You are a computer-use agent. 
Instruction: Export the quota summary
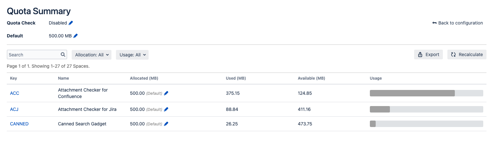428,54
